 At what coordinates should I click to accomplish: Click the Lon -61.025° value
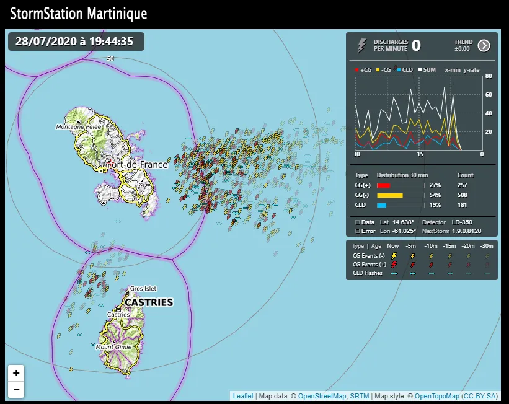pos(404,231)
